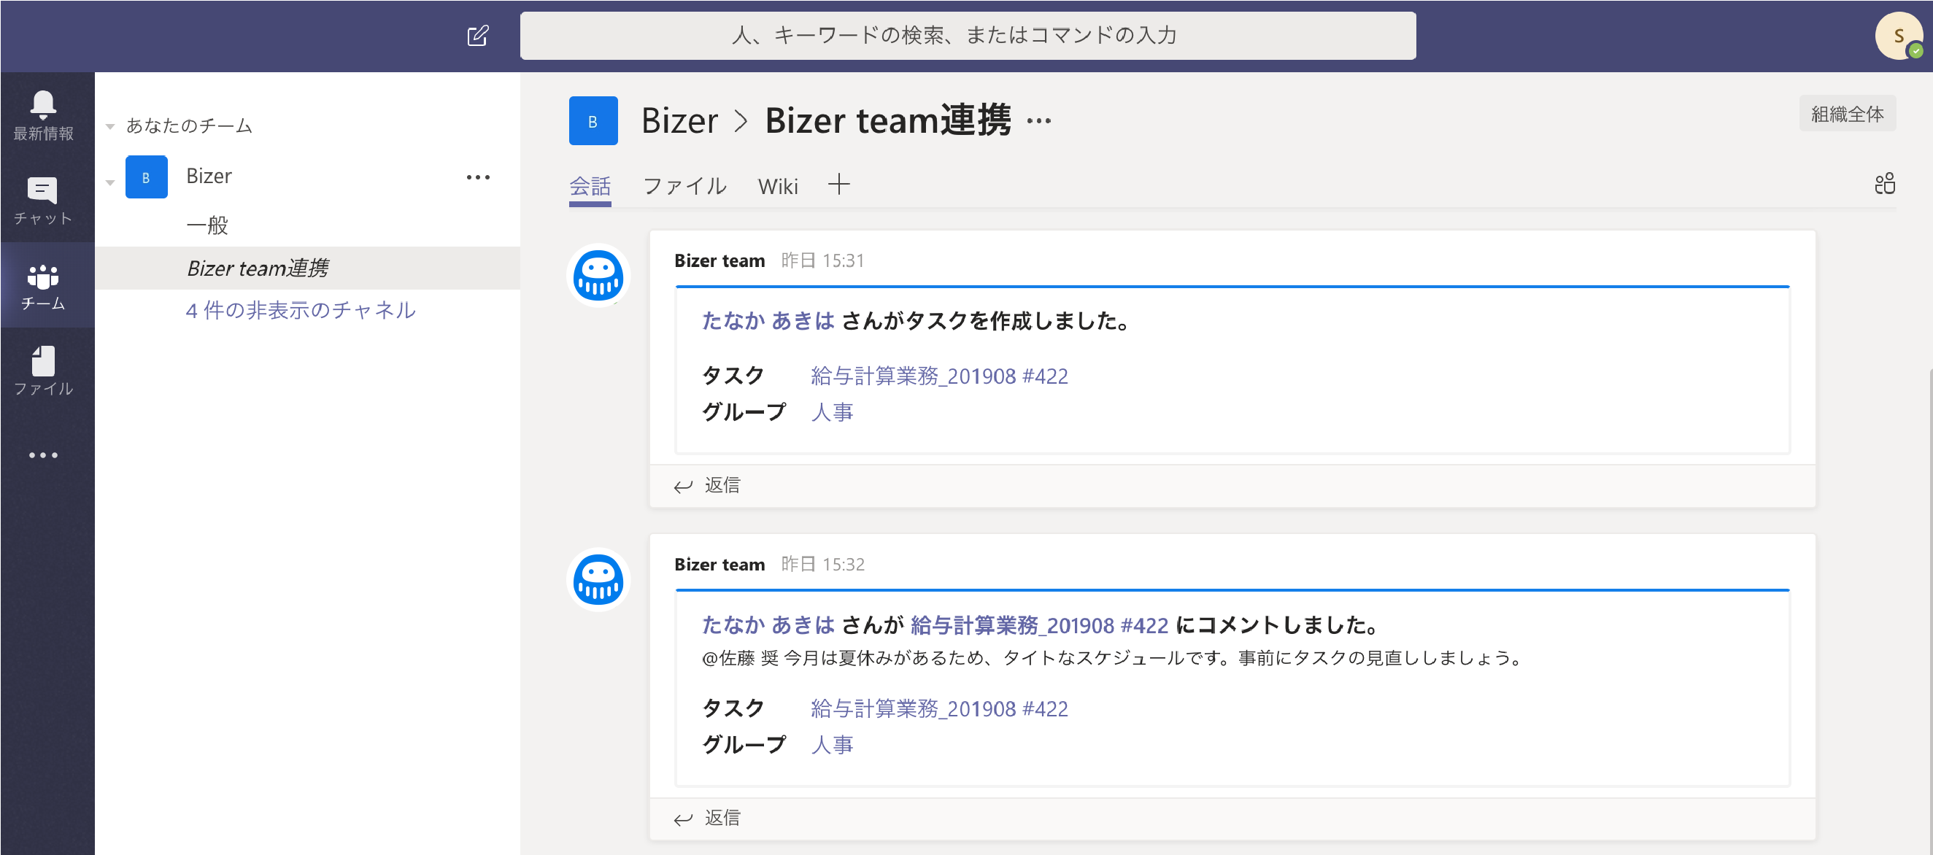The width and height of the screenshot is (1933, 855).
Task: Switch to the Wiki tab
Action: coord(777,186)
